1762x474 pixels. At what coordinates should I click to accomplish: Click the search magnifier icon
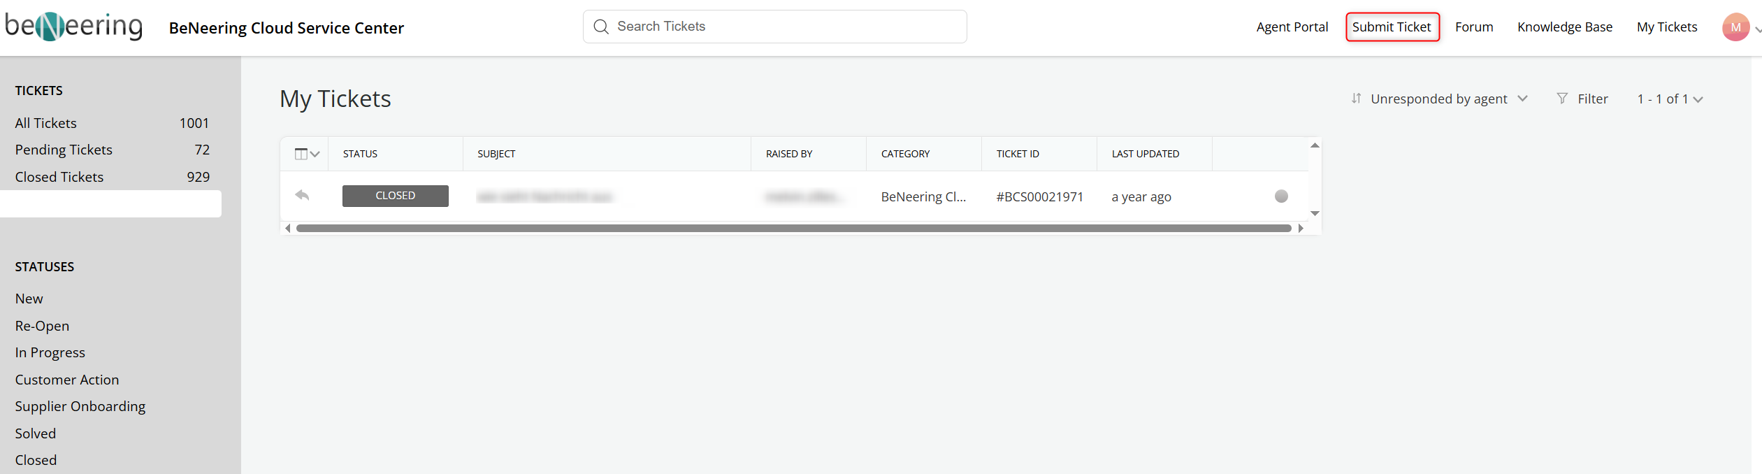click(600, 27)
